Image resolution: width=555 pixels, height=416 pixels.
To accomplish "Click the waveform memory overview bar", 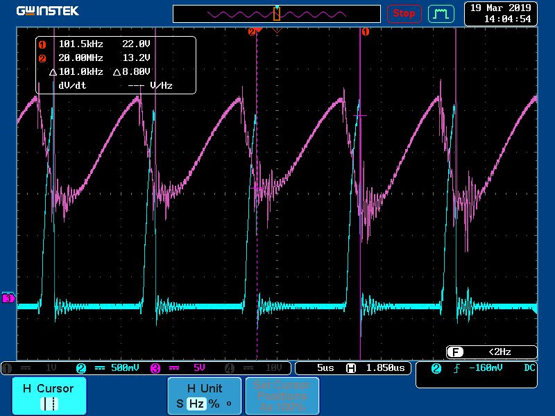I will 276,14.
